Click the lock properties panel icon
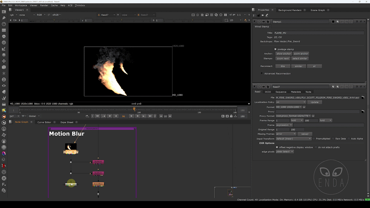The image size is (370, 208). 259,15
